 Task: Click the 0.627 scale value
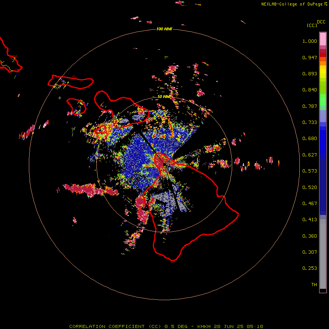(x=310, y=155)
